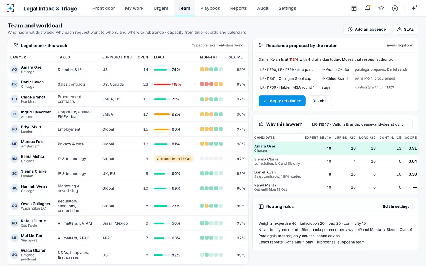Open the SLAs button
Screen dimensions: 426x266
[405, 29]
